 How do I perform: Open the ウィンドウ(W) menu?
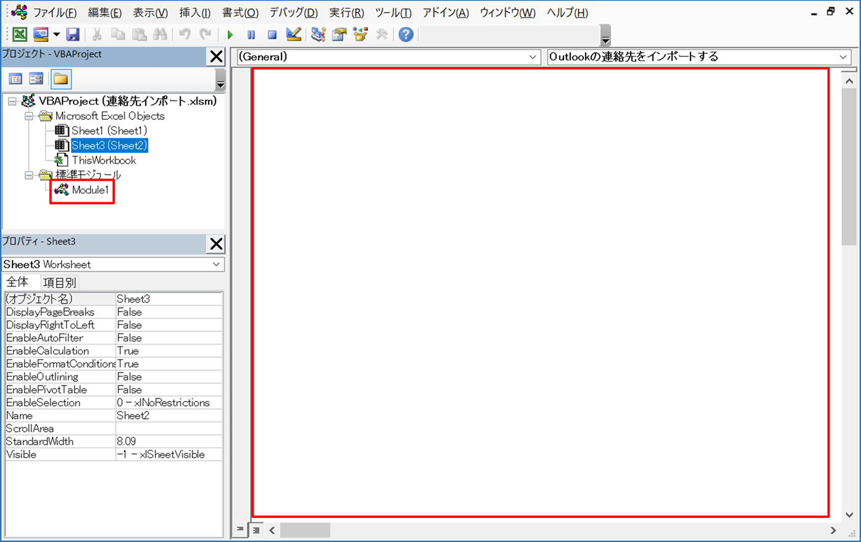[x=508, y=12]
